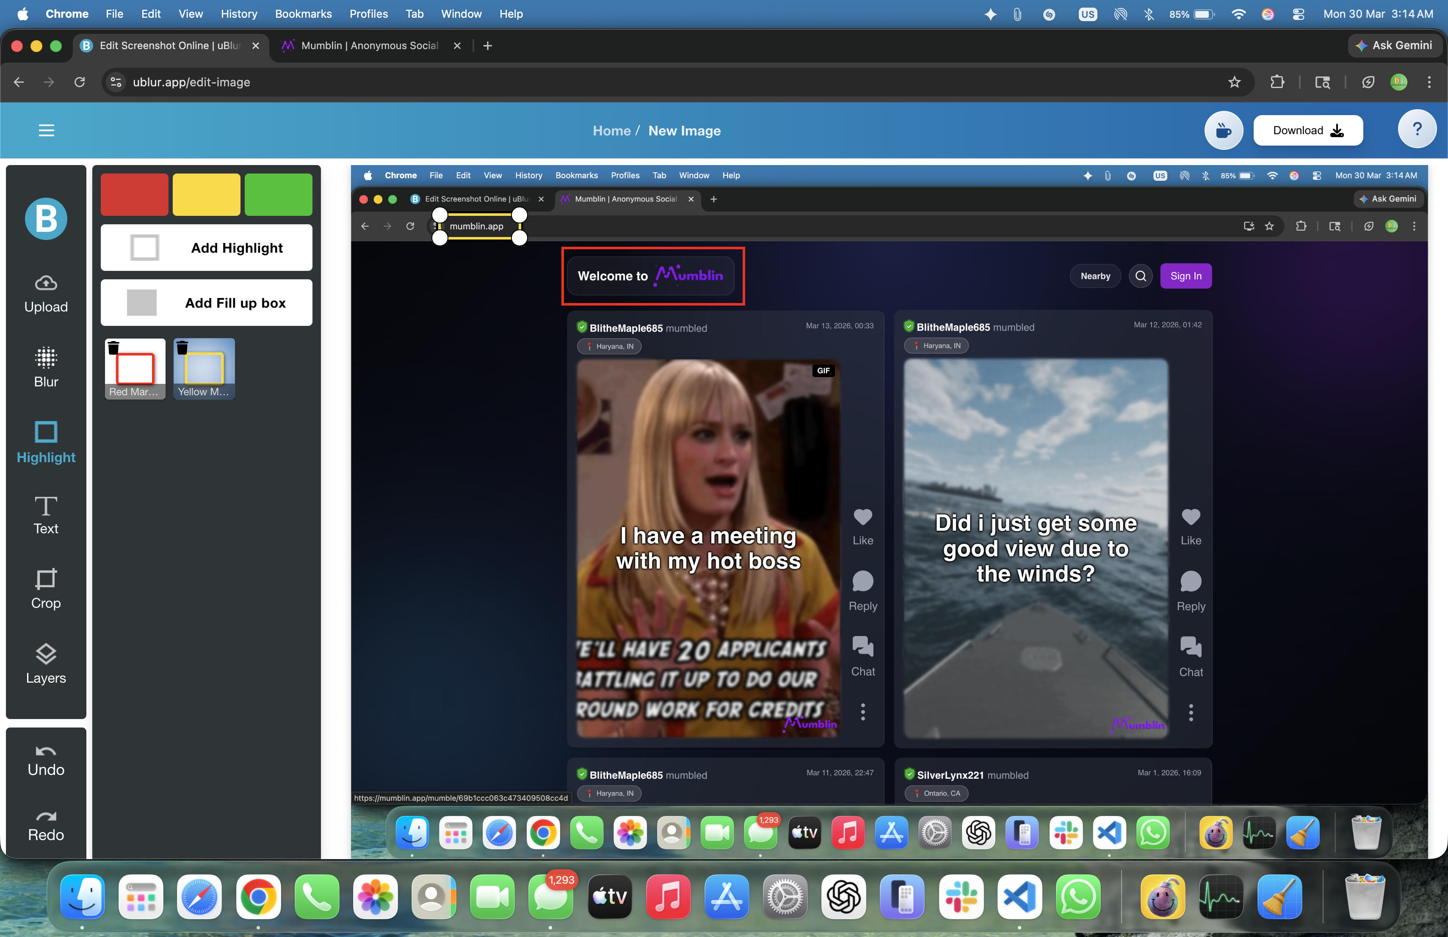Pick the yellow highlight color
This screenshot has height=937, width=1448.
click(x=206, y=195)
